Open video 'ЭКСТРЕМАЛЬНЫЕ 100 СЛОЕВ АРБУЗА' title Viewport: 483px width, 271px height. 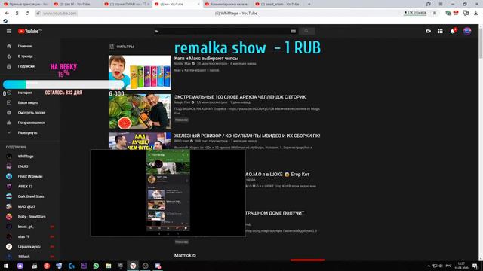(x=240, y=97)
